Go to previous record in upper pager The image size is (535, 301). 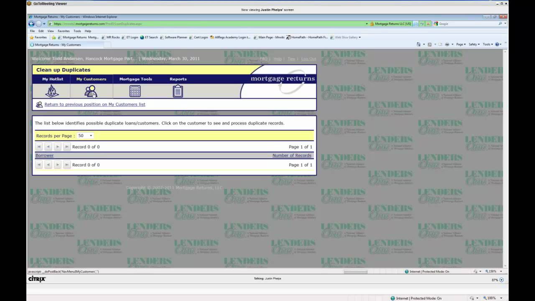(x=48, y=147)
